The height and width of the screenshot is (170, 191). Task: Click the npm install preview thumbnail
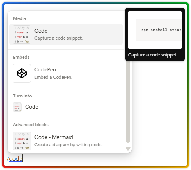(x=155, y=30)
